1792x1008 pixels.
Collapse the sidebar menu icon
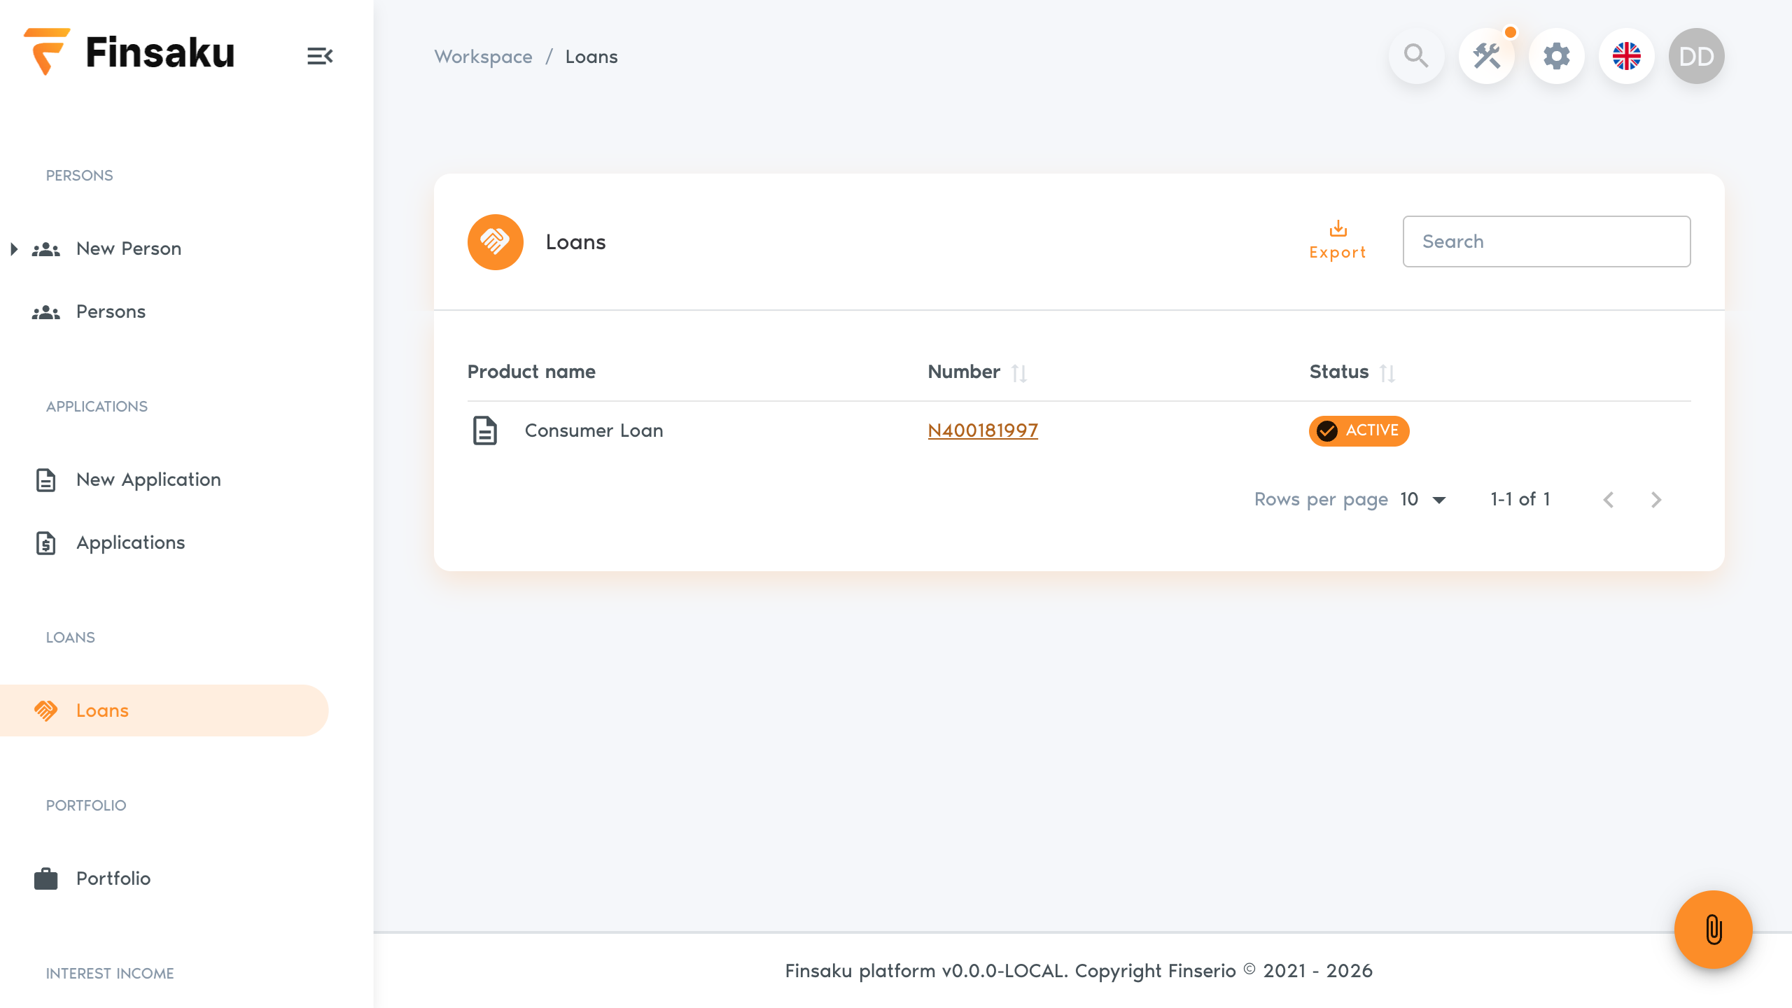(320, 56)
